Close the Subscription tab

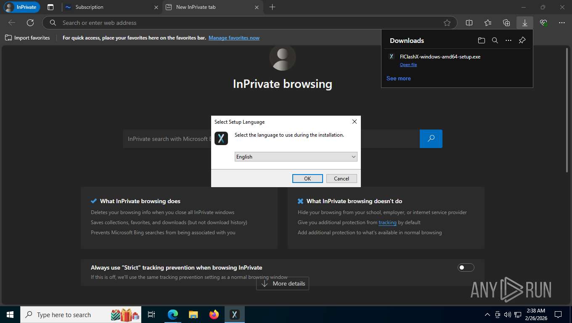[156, 7]
